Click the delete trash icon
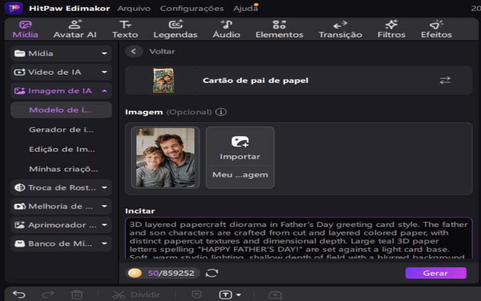Image resolution: width=481 pixels, height=301 pixels. [77, 295]
